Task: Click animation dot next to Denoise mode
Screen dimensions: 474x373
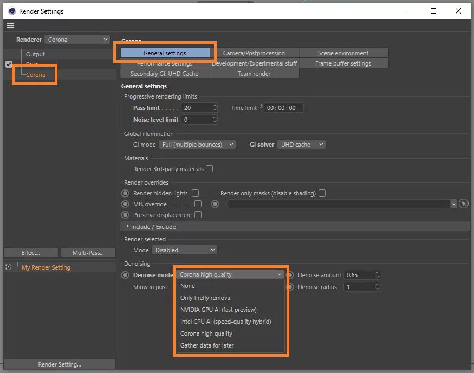Action: coord(125,275)
